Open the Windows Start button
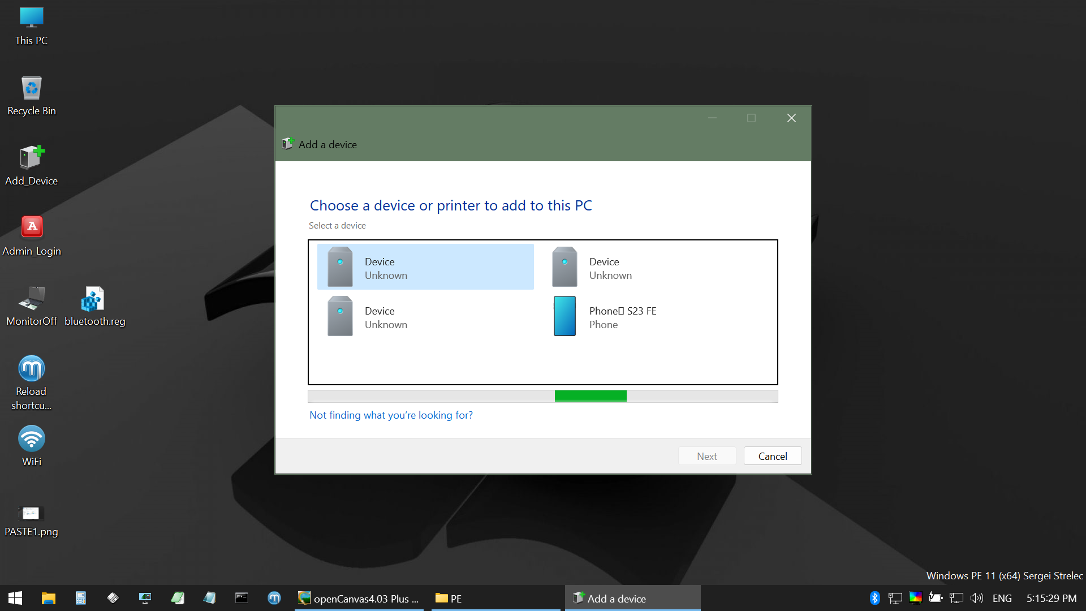The width and height of the screenshot is (1086, 611). click(15, 598)
